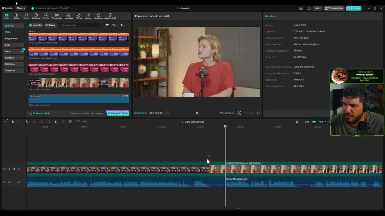Collapse the Importar sidebar section

click(14, 26)
